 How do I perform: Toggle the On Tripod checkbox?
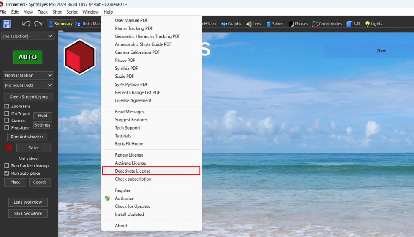[x=7, y=113]
